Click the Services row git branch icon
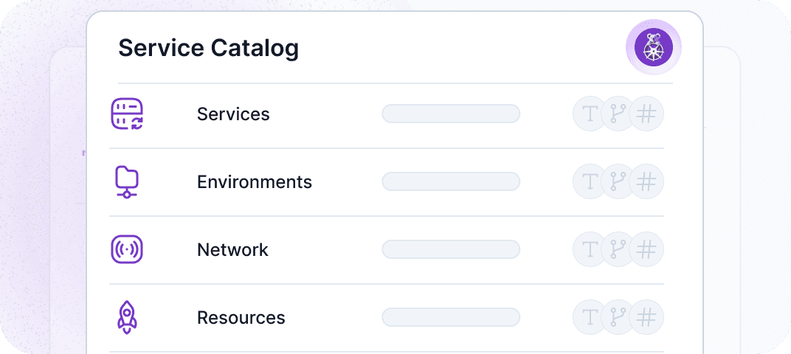Viewport: 791px width, 354px height. pyautogui.click(x=618, y=114)
